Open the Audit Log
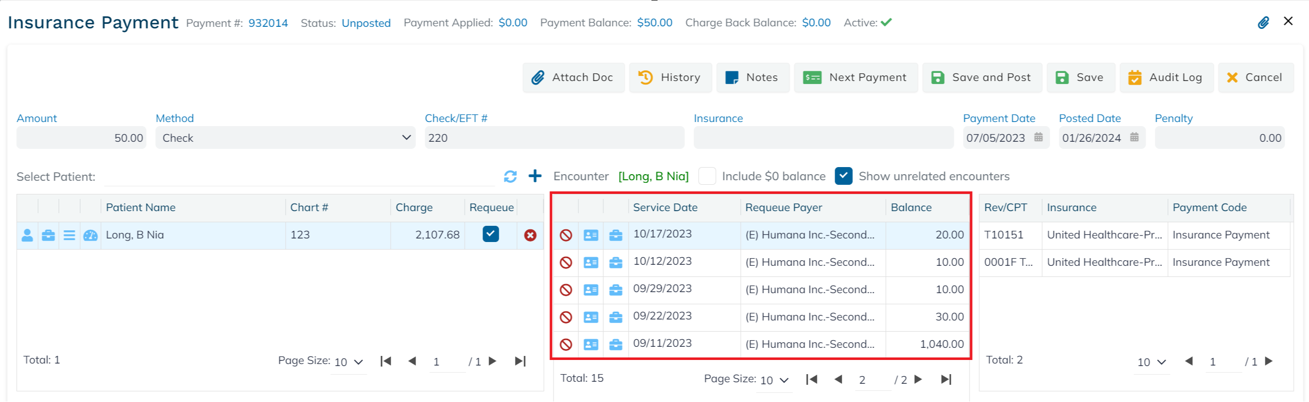 click(x=1166, y=77)
